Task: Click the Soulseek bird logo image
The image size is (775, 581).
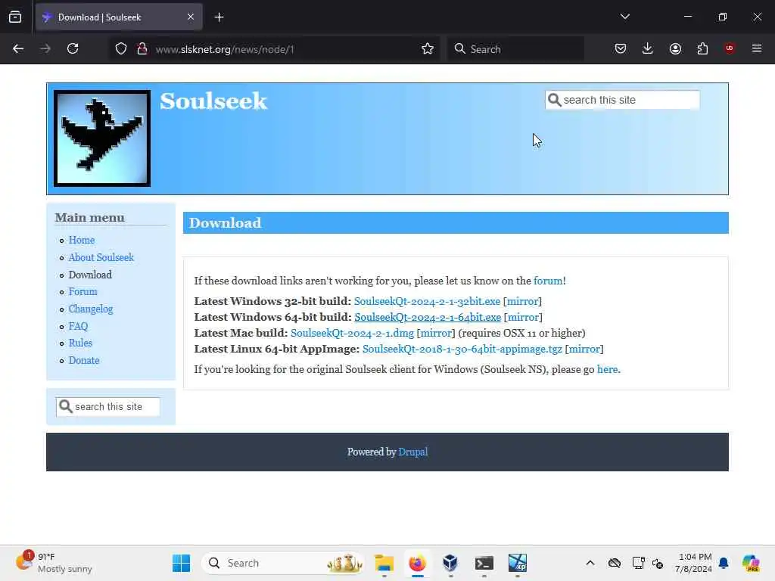Action: click(x=102, y=138)
